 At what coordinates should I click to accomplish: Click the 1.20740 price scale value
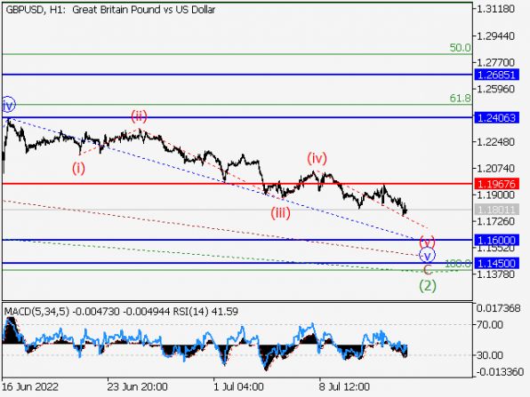point(495,168)
